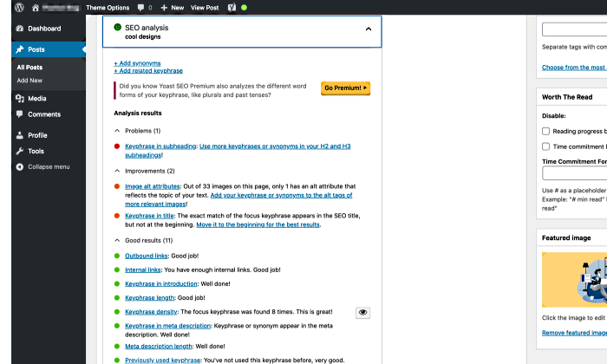Viewport: 607px width, 364px height.
Task: Click the Collapse menu button
Action: (48, 166)
